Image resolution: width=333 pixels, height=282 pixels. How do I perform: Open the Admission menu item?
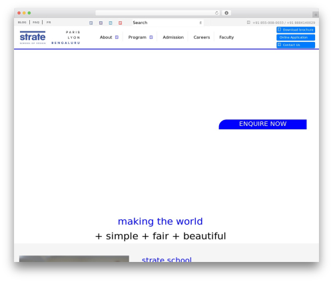click(x=173, y=37)
